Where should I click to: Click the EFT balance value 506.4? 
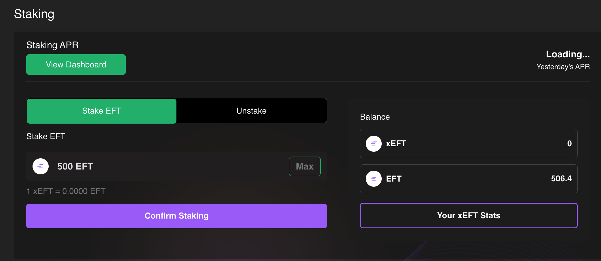(x=561, y=179)
